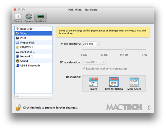Open the General settings tab
Screen dimensions: 166x130
point(18,18)
